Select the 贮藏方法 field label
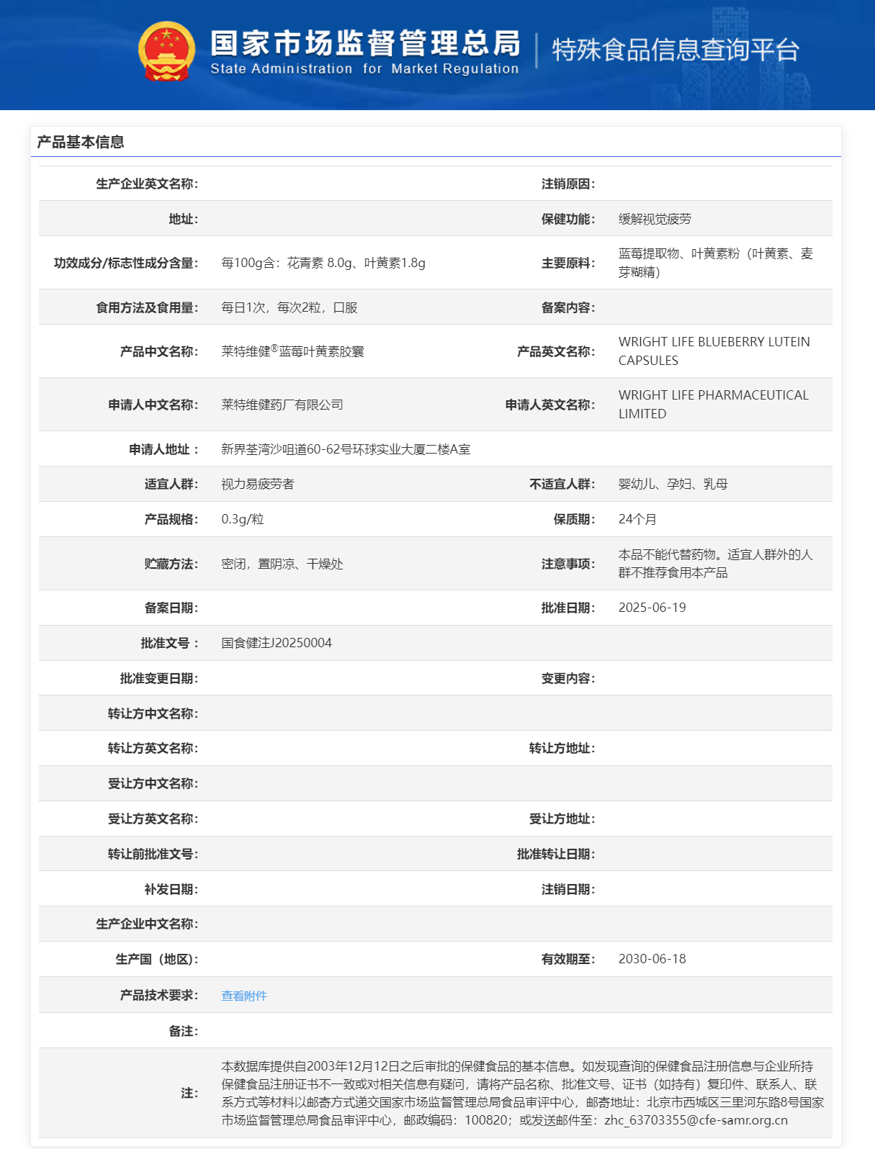 (171, 564)
